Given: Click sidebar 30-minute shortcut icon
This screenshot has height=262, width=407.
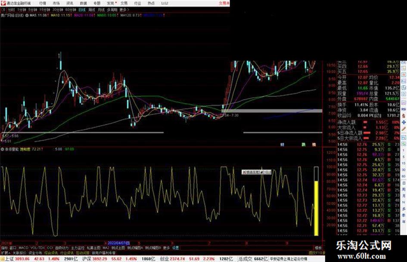Looking at the screenshot, I should (404, 170).
